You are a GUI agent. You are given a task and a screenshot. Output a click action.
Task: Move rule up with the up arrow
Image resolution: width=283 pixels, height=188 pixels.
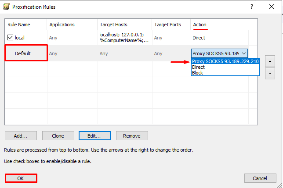270,60
